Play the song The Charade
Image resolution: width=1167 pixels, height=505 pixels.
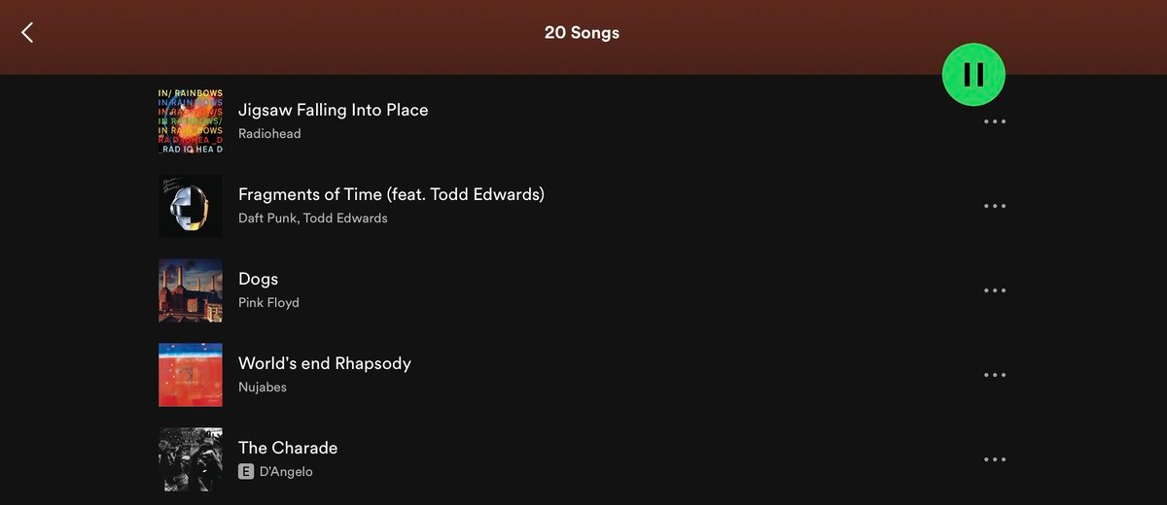click(288, 449)
